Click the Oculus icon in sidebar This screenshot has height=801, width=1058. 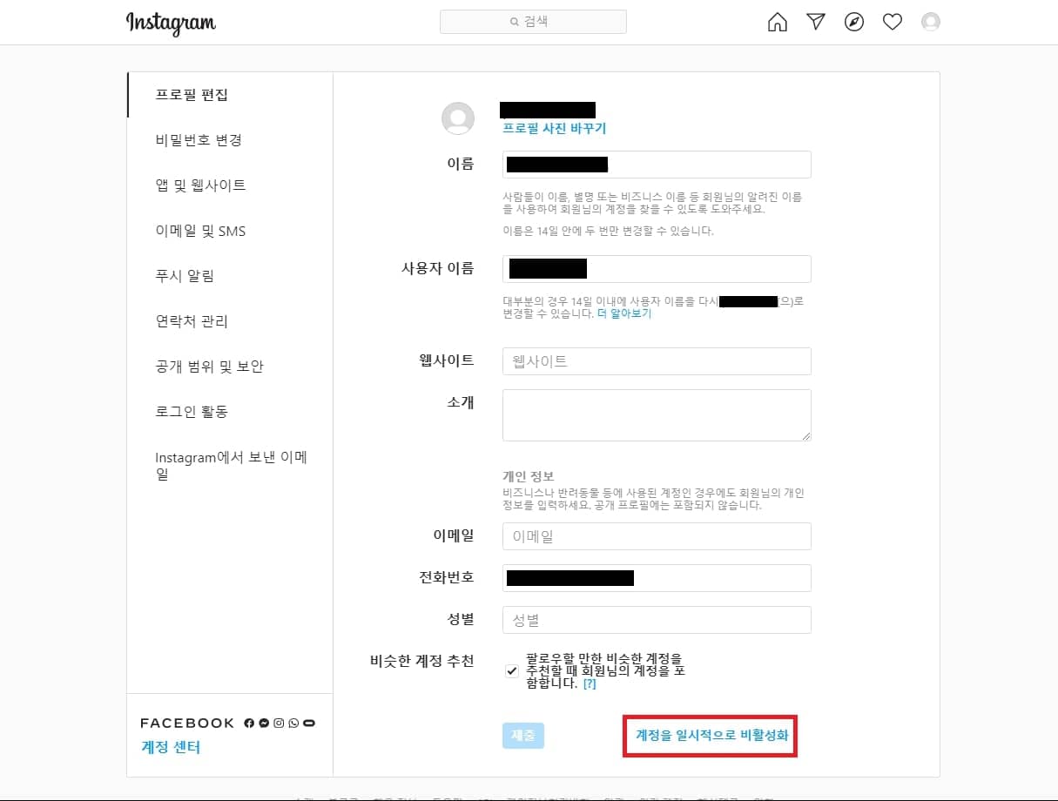(309, 723)
